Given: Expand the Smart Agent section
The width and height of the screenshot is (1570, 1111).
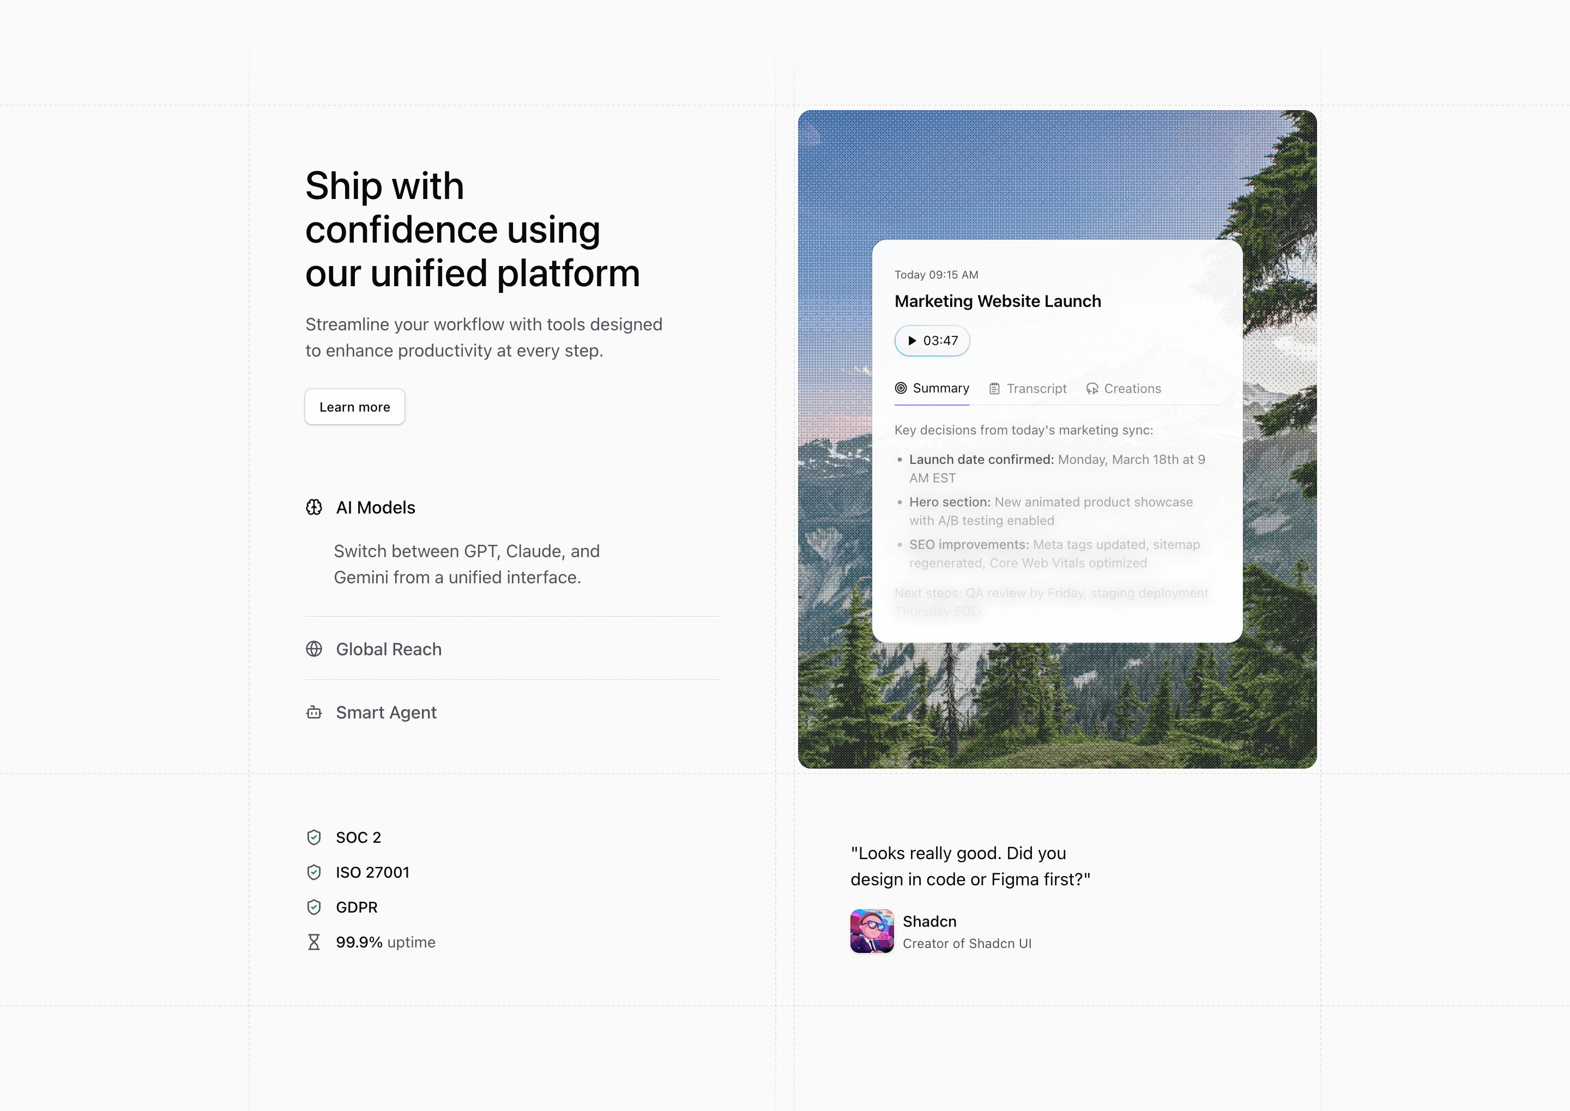Looking at the screenshot, I should click(x=386, y=712).
